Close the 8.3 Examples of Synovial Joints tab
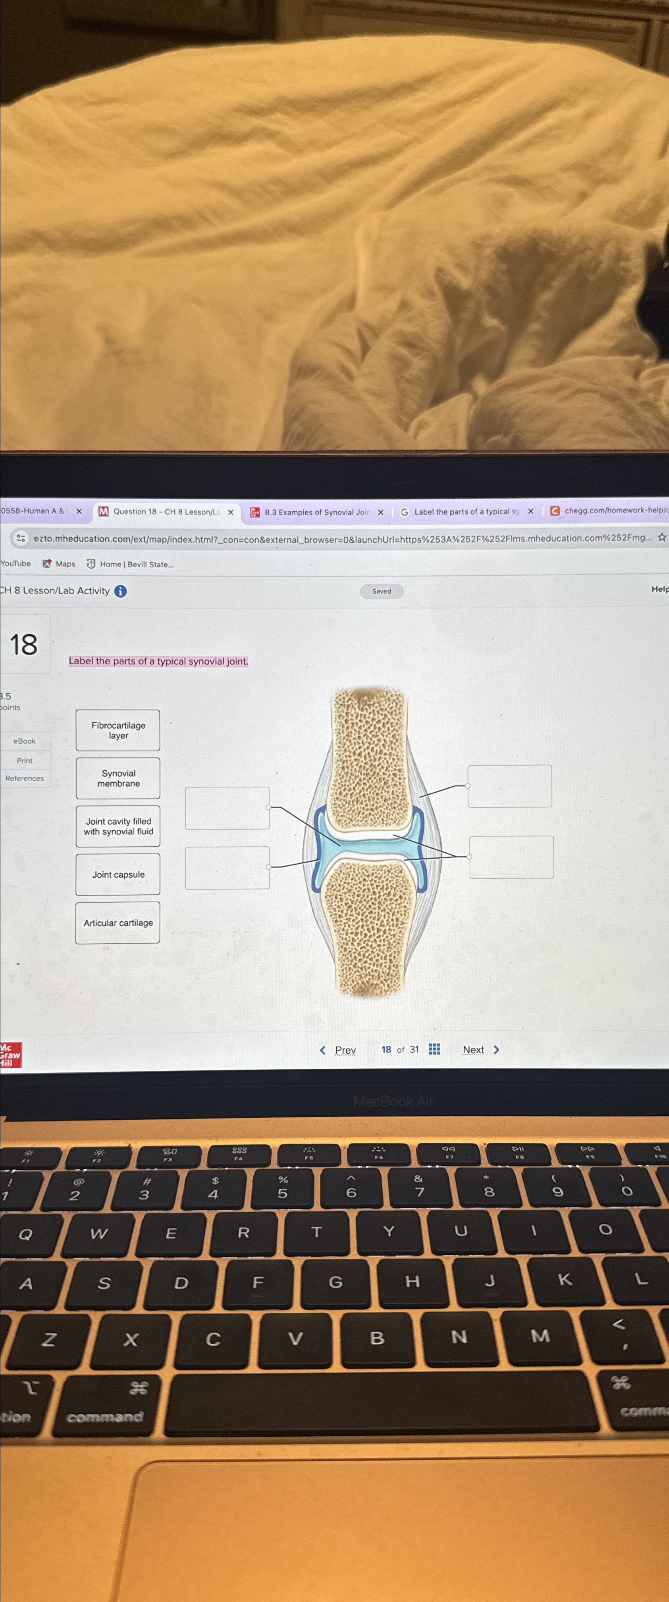Image resolution: width=669 pixels, height=1602 pixels. pyautogui.click(x=381, y=512)
